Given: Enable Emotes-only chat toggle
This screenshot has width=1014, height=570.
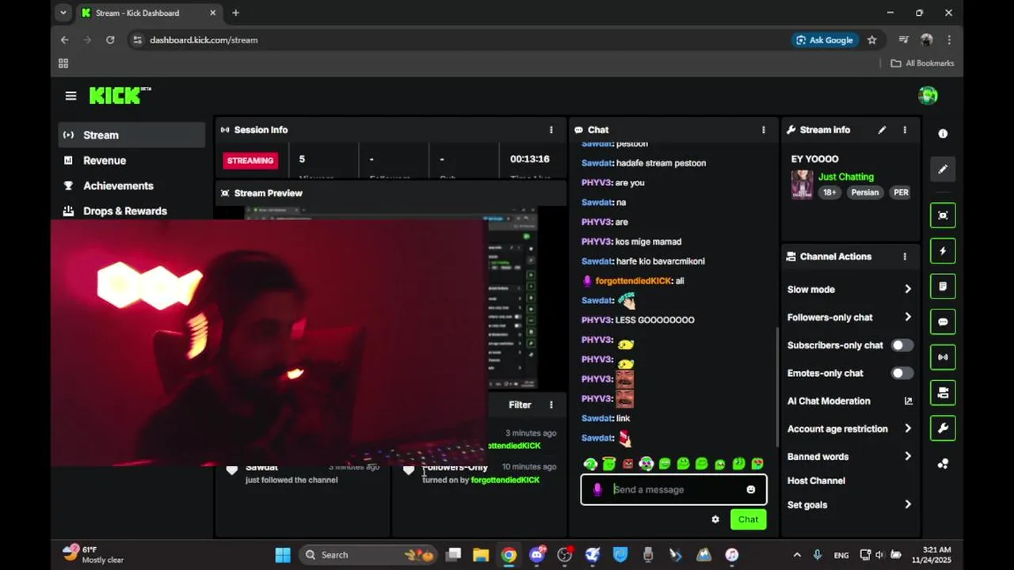Looking at the screenshot, I should pyautogui.click(x=902, y=373).
